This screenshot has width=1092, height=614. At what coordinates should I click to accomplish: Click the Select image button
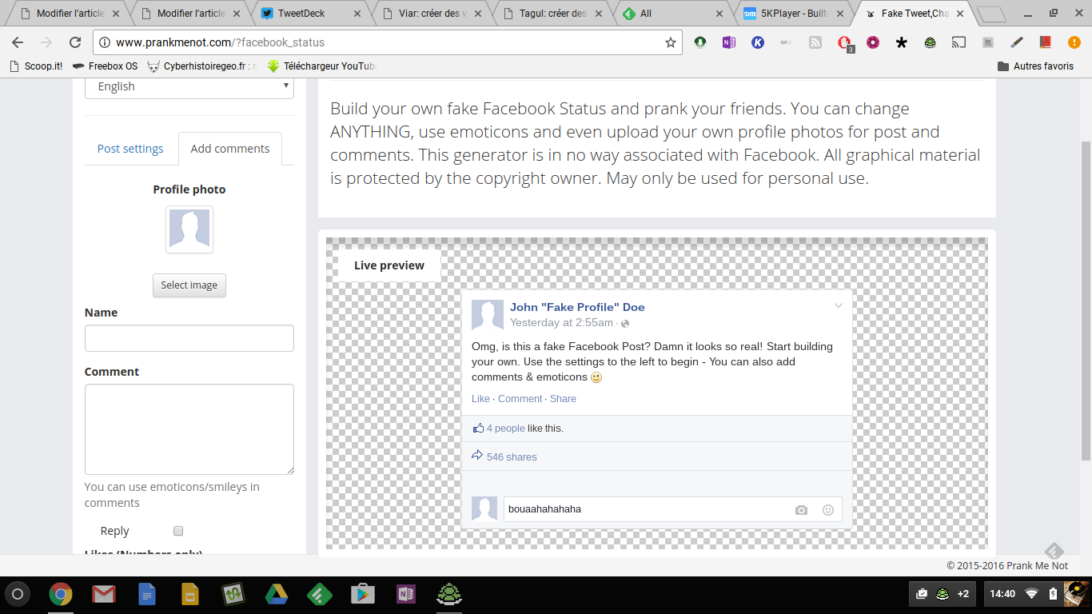click(189, 285)
